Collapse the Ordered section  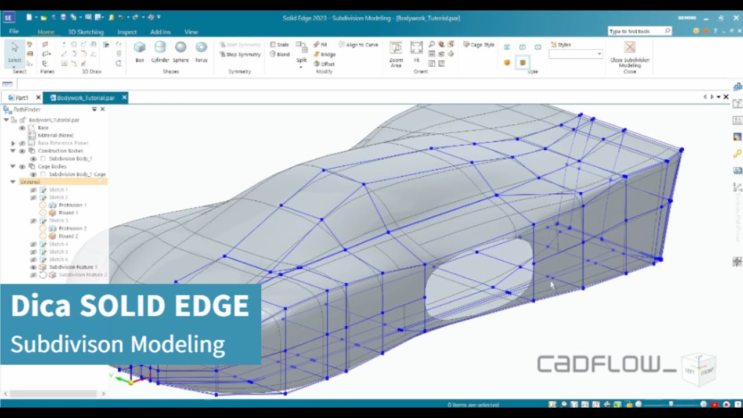[x=13, y=182]
